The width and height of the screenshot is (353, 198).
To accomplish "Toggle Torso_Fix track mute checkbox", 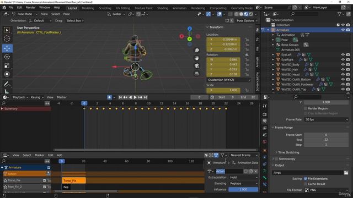I will (44, 180).
